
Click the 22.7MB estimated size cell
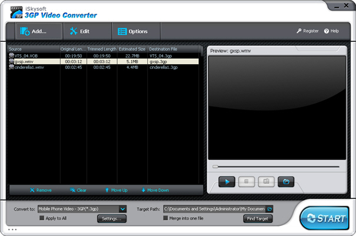click(x=132, y=56)
